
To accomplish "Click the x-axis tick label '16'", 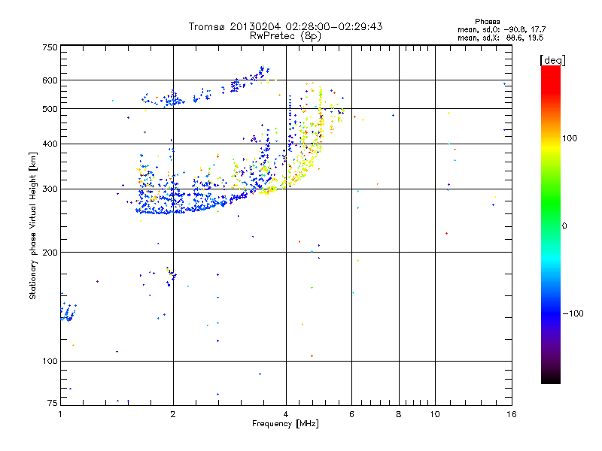I will [x=512, y=414].
